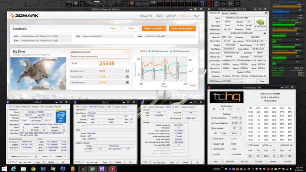Click the Clock Modulation percentage stepper

[240, 118]
